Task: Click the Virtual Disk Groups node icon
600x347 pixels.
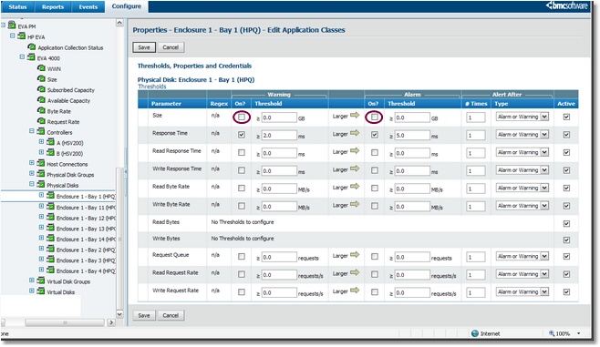Action: [41, 281]
